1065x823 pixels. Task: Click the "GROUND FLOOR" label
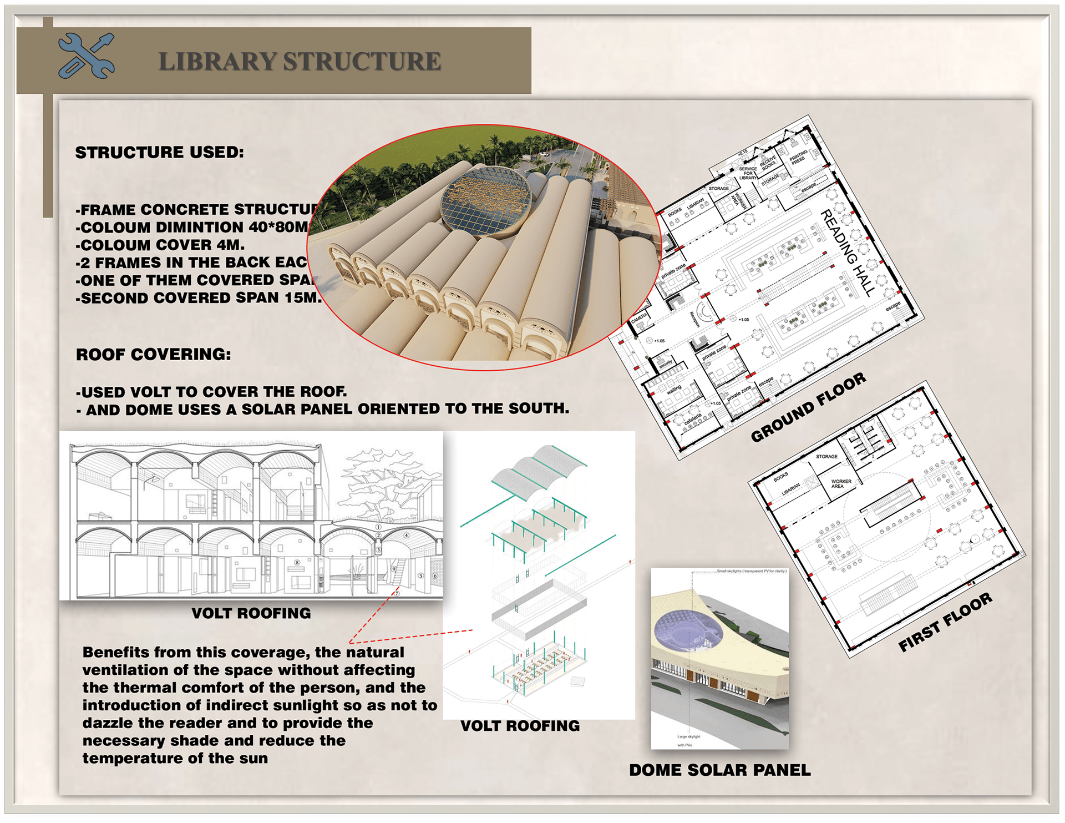click(808, 408)
